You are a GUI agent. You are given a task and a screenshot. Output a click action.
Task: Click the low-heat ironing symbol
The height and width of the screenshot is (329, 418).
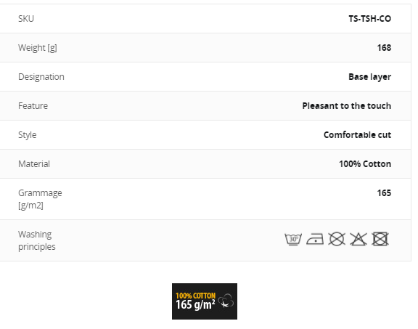(315, 239)
